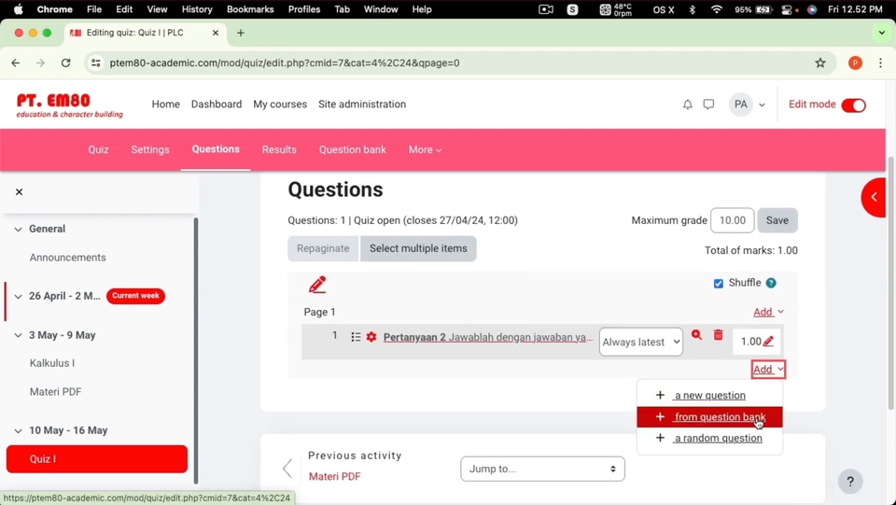Open the Bookmarks menu in menu bar
This screenshot has width=896, height=505.
click(x=250, y=9)
